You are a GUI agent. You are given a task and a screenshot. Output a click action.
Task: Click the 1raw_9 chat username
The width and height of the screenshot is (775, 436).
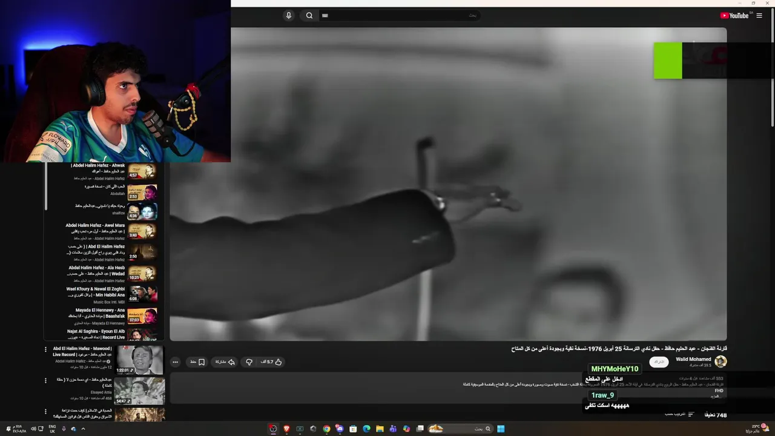coord(602,395)
